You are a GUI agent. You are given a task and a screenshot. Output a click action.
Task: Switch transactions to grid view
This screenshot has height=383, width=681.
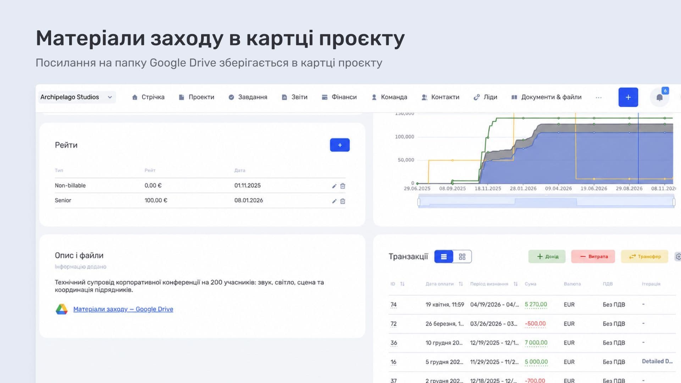[x=462, y=257]
